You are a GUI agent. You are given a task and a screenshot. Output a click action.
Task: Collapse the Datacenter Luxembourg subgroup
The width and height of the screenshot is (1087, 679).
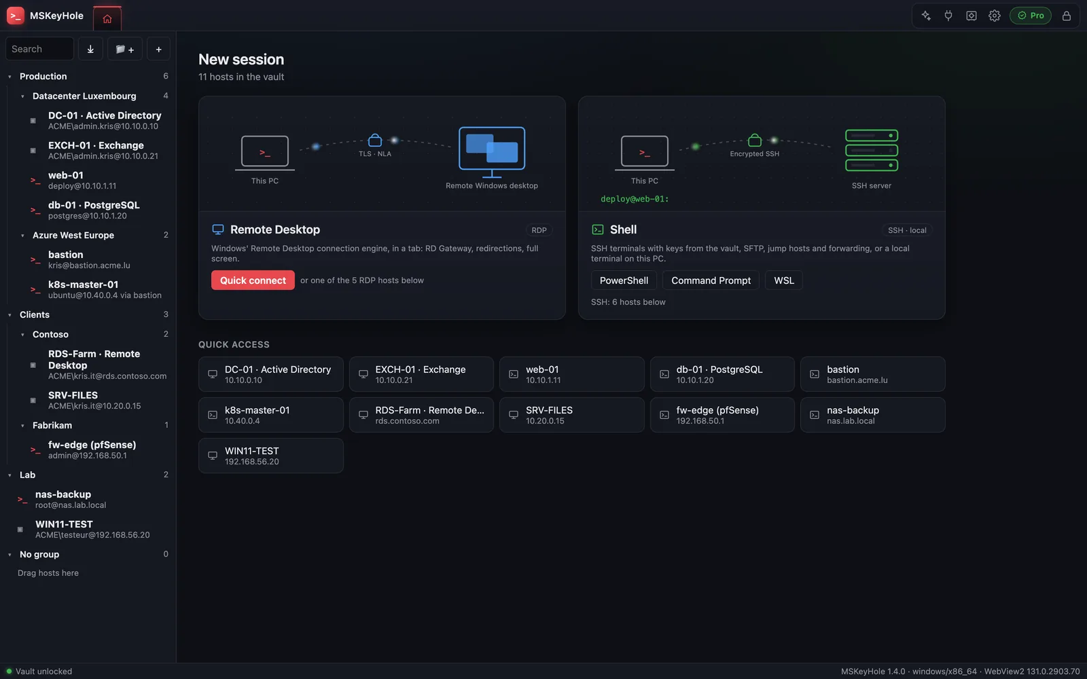22,96
